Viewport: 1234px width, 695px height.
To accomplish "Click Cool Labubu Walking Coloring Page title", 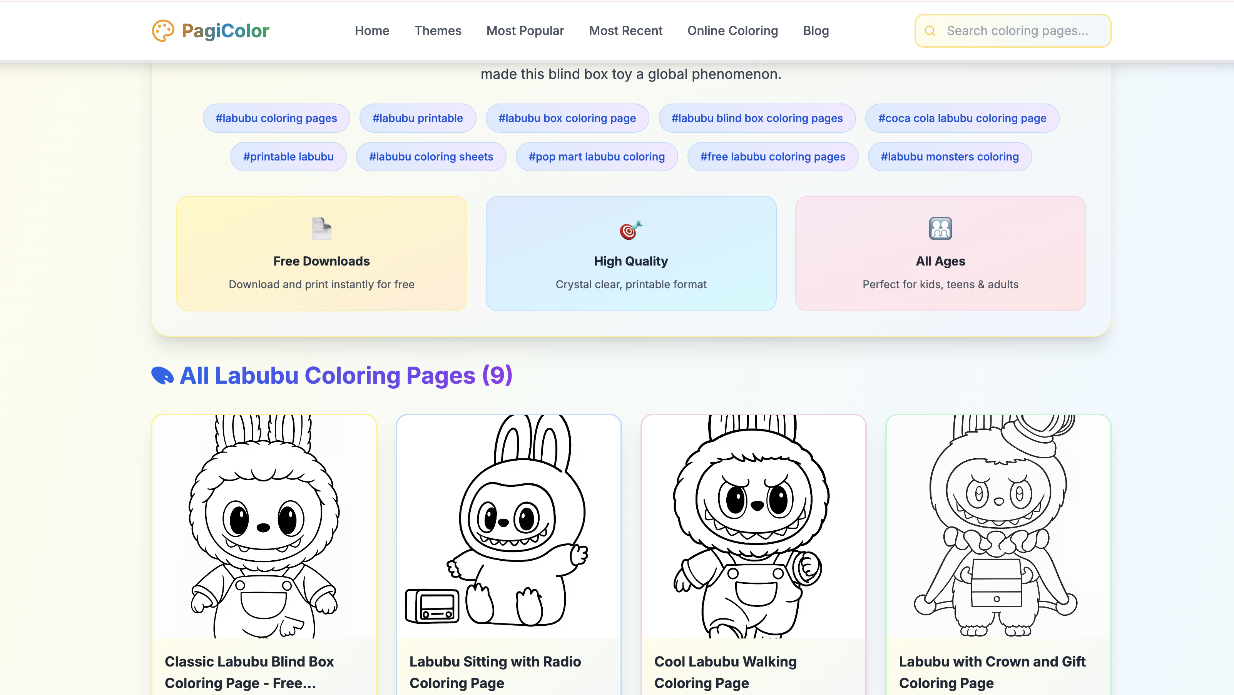I will pyautogui.click(x=725, y=672).
